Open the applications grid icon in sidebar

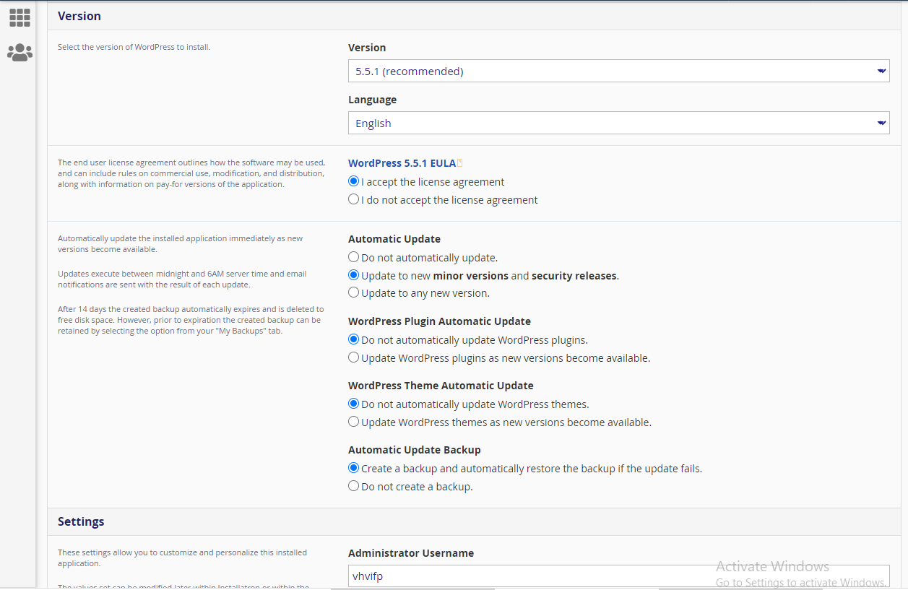point(20,17)
